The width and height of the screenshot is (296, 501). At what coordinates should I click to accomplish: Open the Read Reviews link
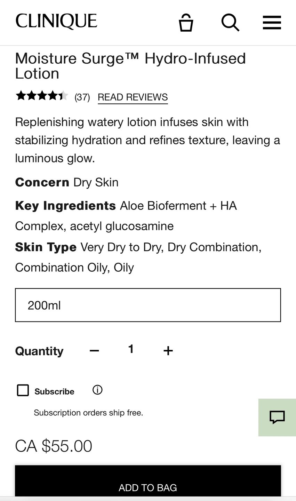[133, 97]
